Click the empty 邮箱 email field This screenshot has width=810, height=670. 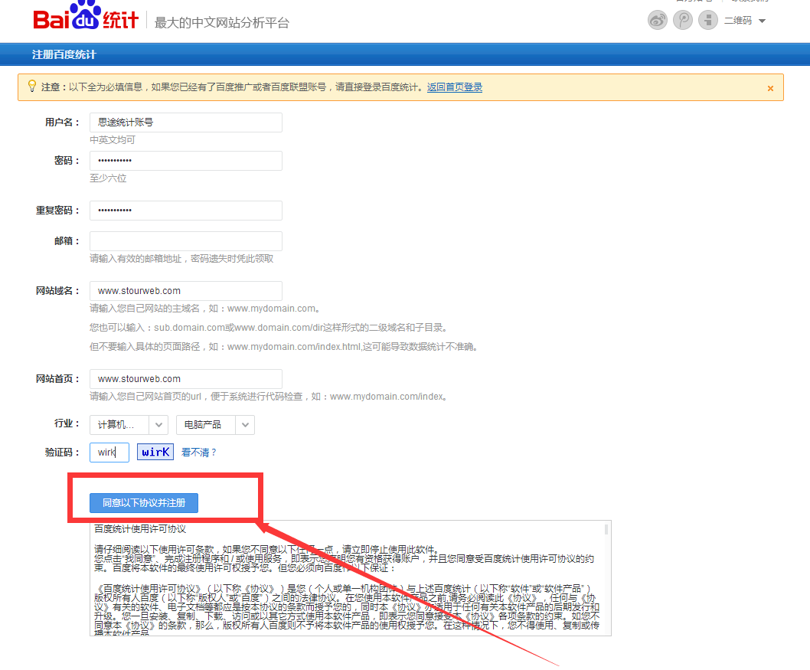pyautogui.click(x=185, y=241)
